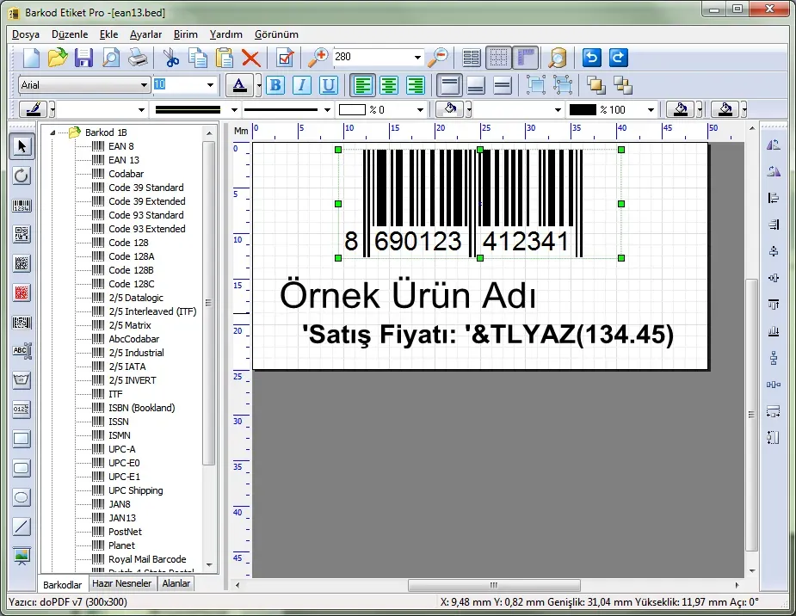This screenshot has width=796, height=616.
Task: Click the insert picture tool
Action: pyautogui.click(x=22, y=556)
